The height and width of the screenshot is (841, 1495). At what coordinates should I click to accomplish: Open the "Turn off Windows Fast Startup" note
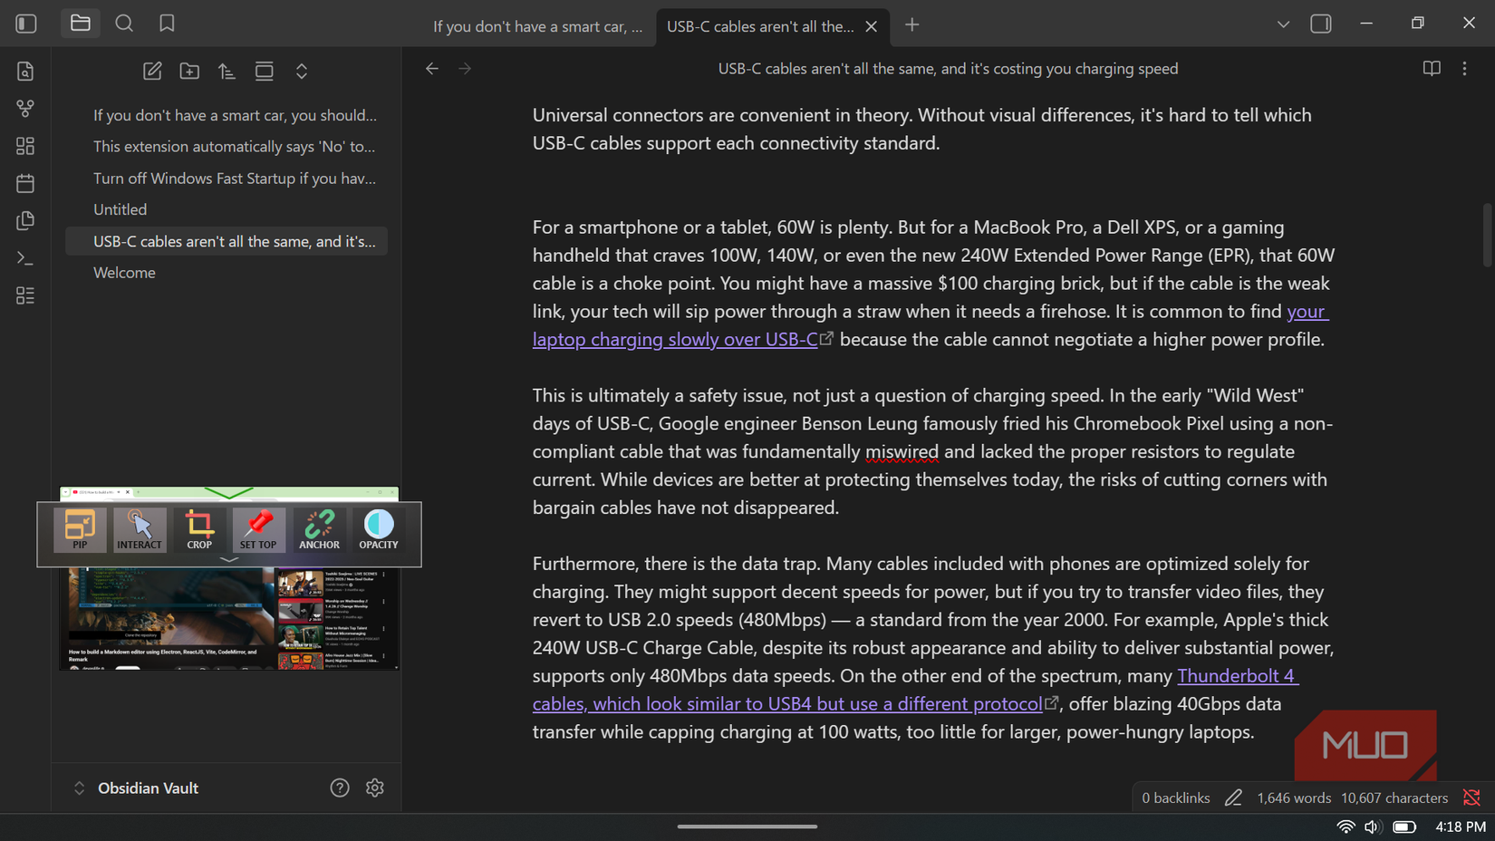(234, 179)
